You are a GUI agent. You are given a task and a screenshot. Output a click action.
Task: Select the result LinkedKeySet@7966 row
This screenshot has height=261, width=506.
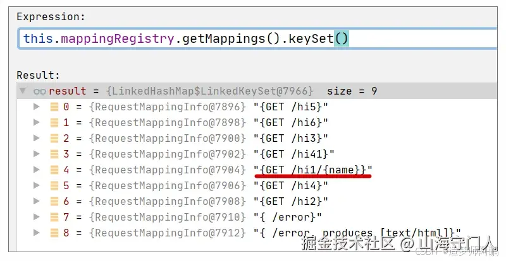(257, 91)
